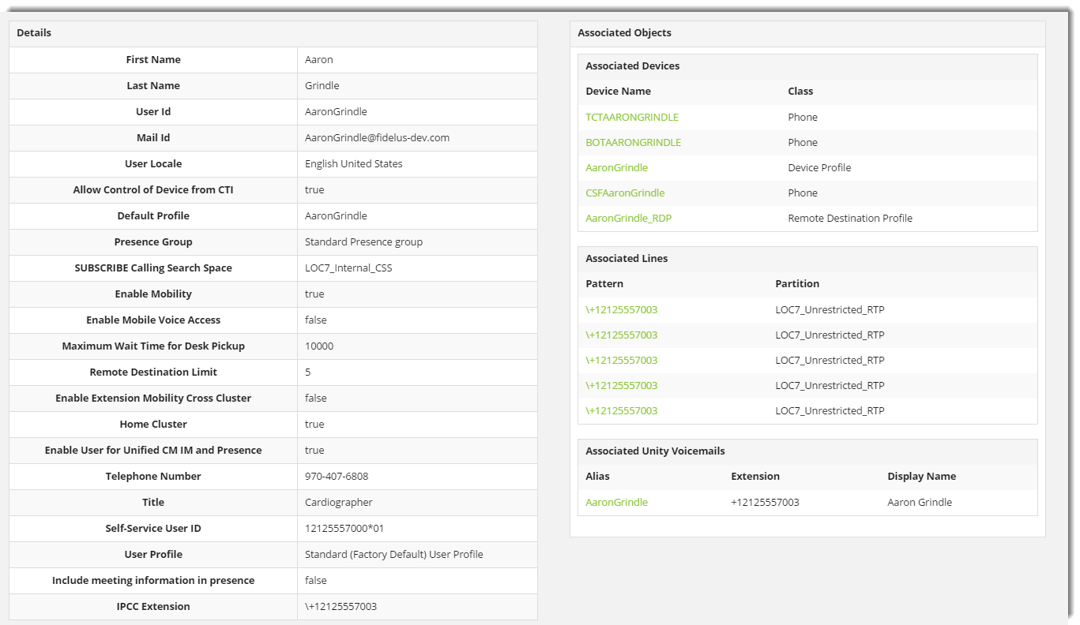Select the Title value 'Cardiographer'
The height and width of the screenshot is (625, 1080).
point(339,502)
